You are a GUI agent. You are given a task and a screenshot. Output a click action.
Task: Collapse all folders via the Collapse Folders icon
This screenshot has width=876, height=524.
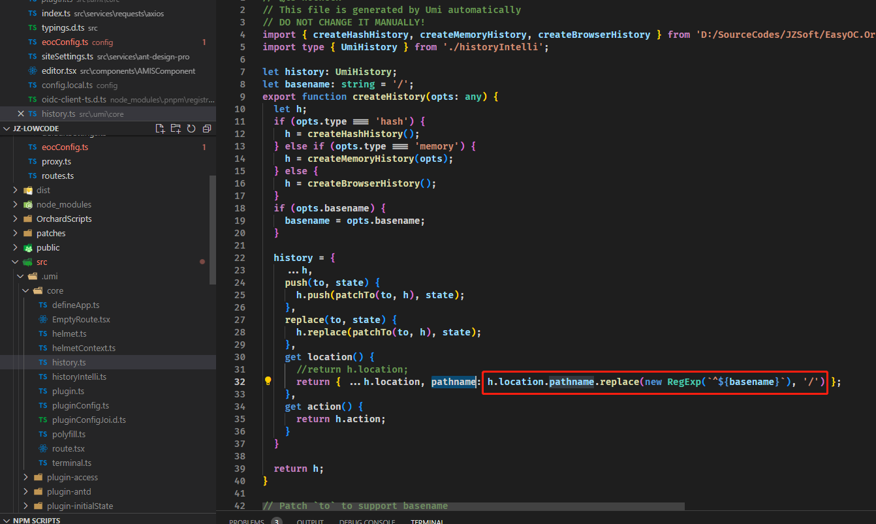[207, 129]
